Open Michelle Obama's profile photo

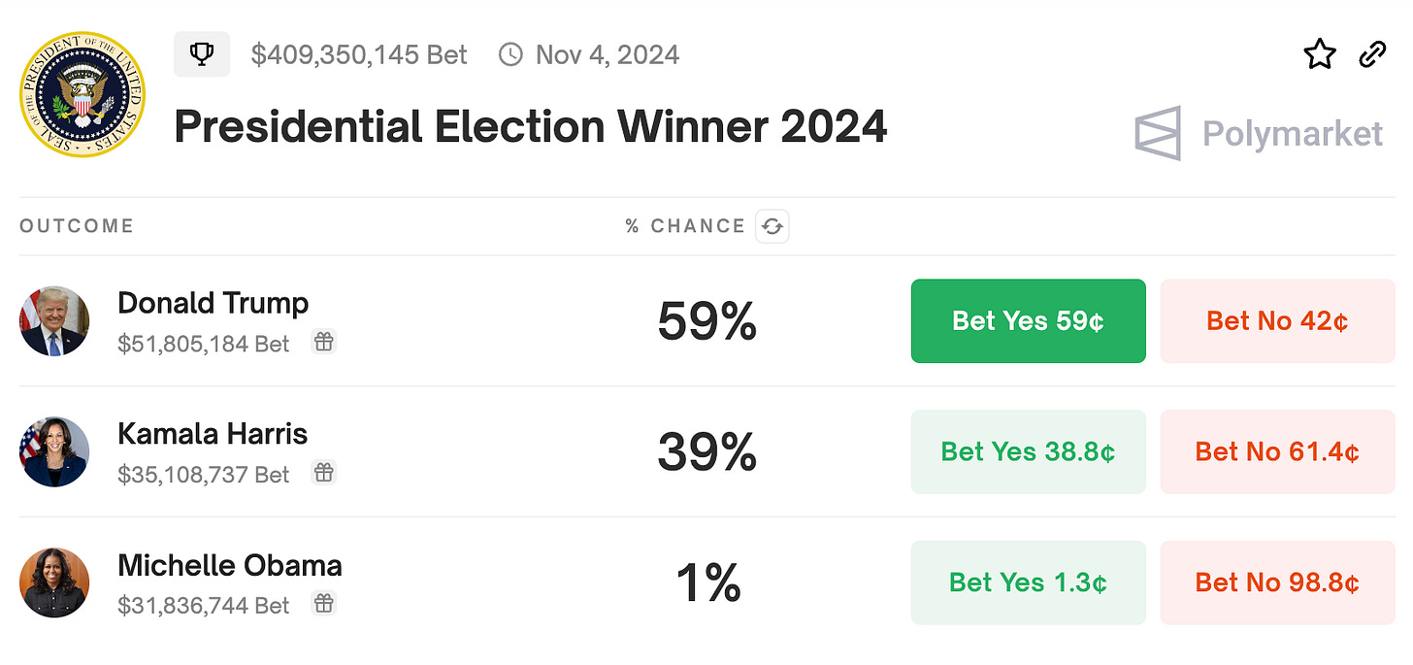point(54,582)
